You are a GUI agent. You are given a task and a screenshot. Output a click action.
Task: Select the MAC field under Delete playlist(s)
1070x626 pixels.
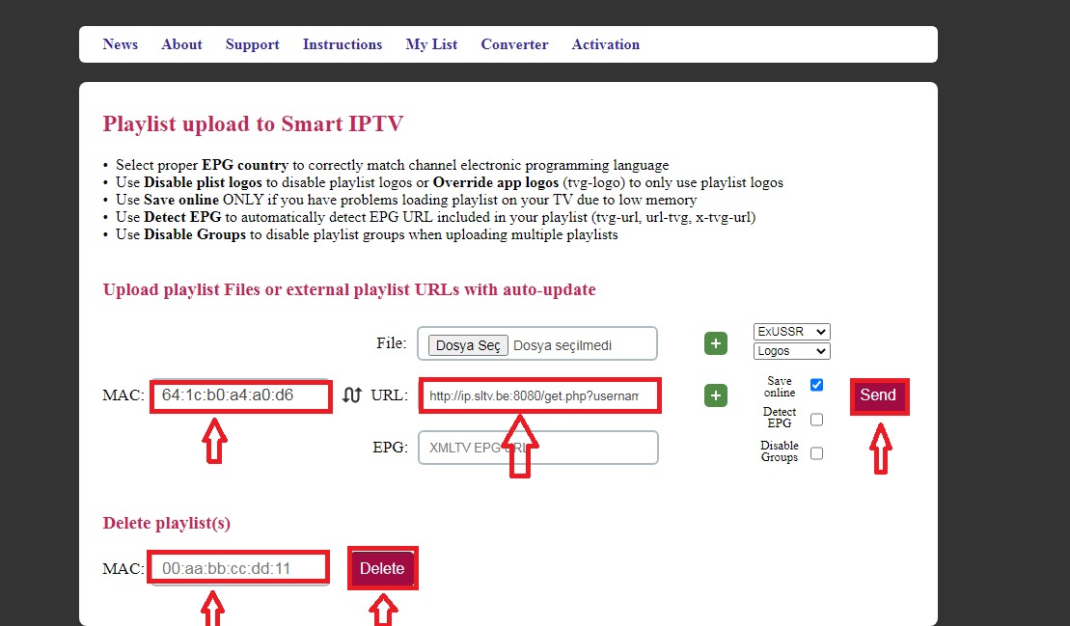click(237, 568)
